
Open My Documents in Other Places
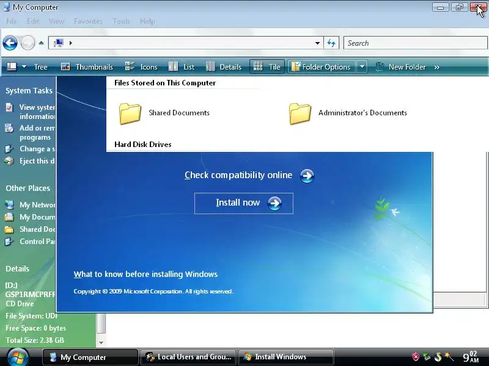point(37,217)
